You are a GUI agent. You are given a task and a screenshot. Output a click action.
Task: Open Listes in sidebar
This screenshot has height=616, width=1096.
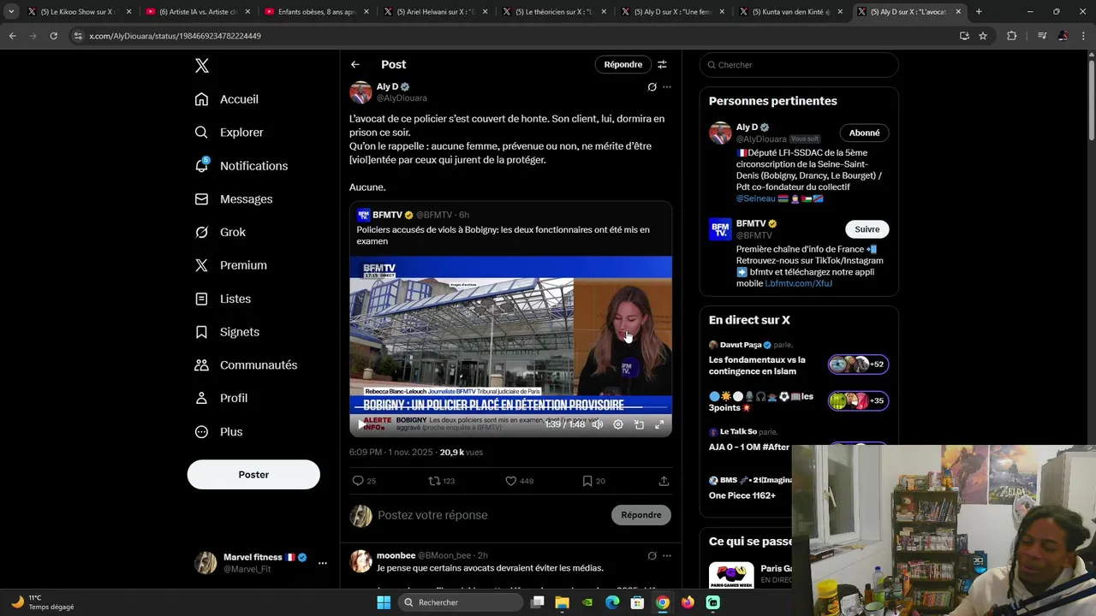(223, 299)
